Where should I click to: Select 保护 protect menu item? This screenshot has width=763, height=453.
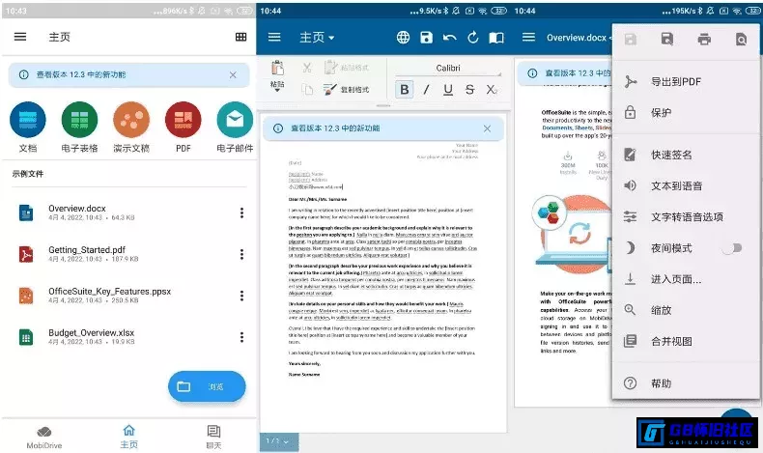click(x=686, y=113)
